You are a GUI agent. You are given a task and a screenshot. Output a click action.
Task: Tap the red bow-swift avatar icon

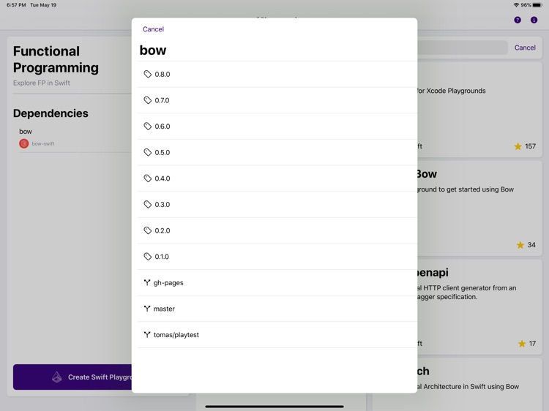click(x=24, y=143)
